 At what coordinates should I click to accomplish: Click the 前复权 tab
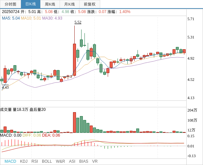90,4
